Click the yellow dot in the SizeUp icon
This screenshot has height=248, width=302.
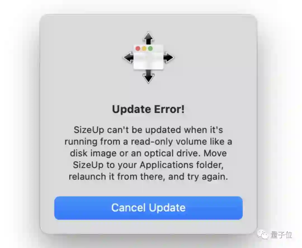click(144, 49)
